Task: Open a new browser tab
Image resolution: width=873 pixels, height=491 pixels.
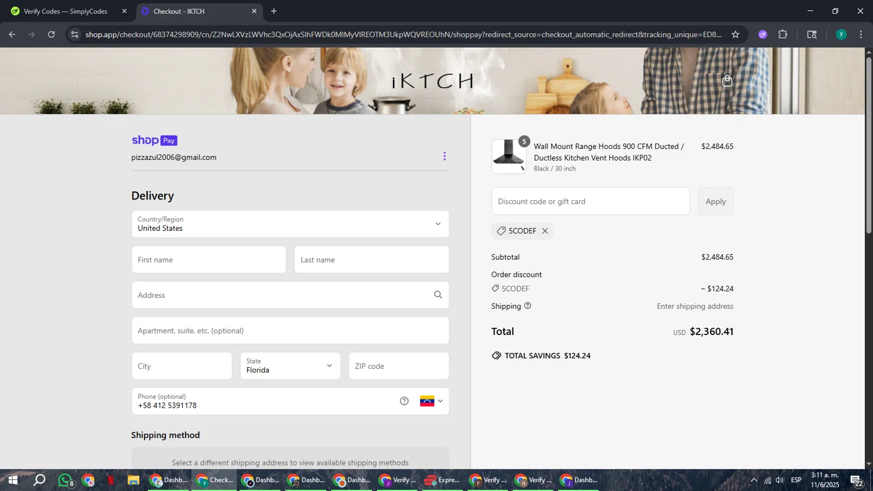Action: 274,11
